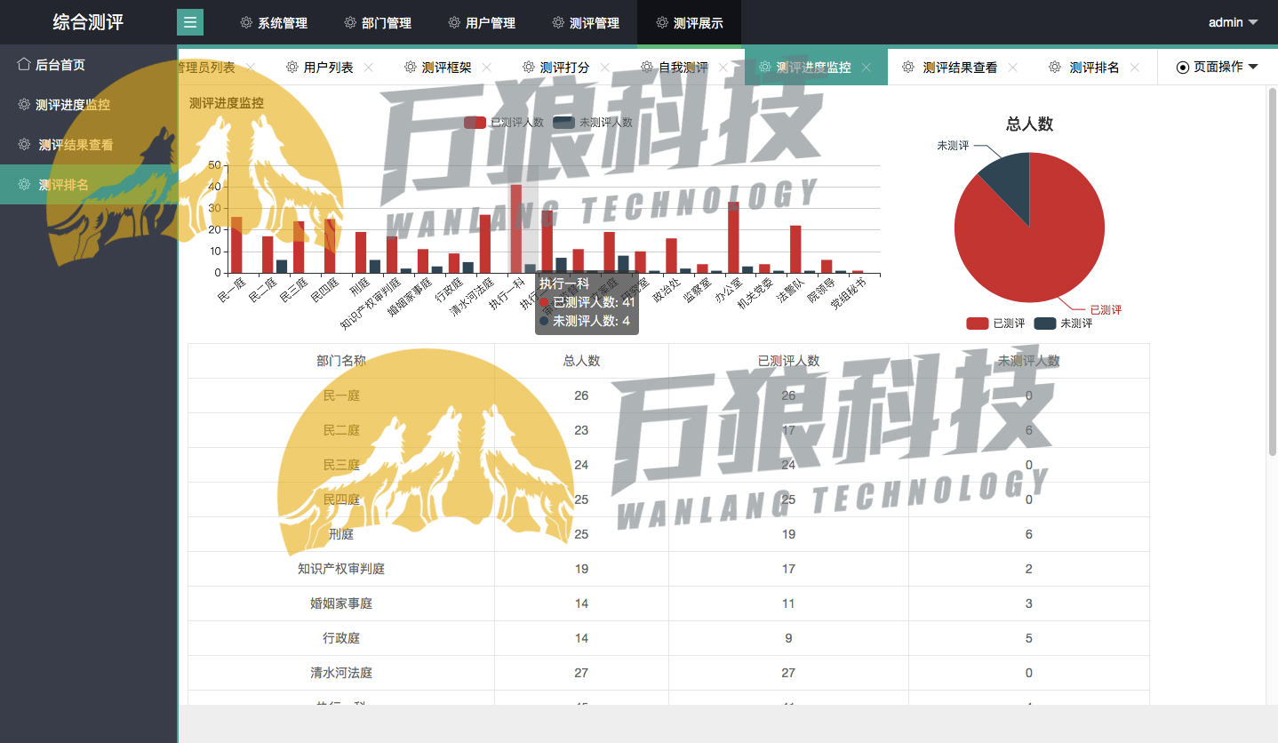This screenshot has height=743, width=1278.
Task: Select the 知识产权审判庭 table cell
Action: click(341, 569)
